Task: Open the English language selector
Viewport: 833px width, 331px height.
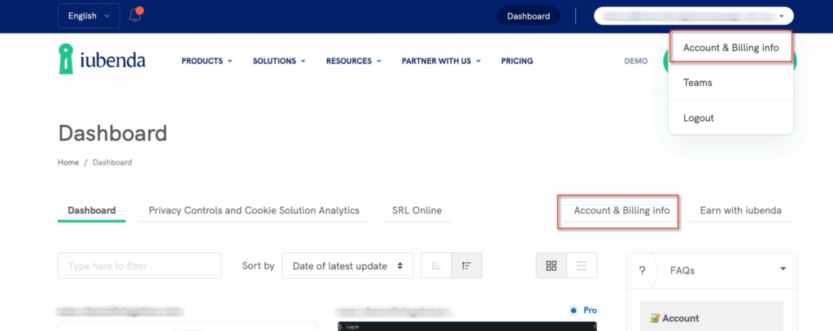Action: pos(89,15)
